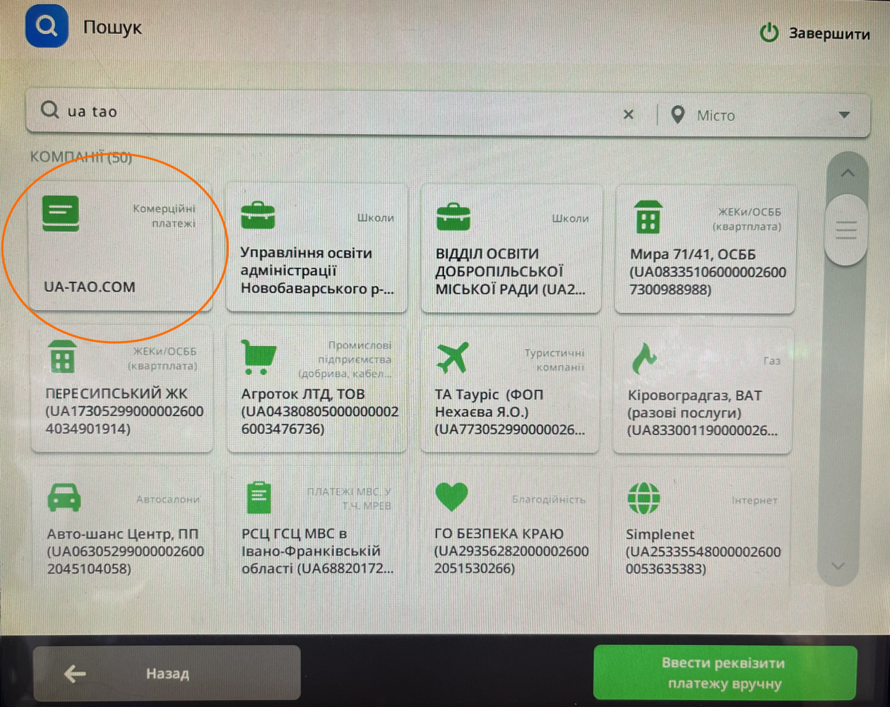Tap the globe icon for Simplenet
890x707 pixels.
[643, 499]
